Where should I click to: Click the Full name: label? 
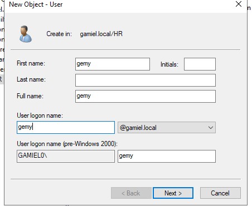[x=30, y=96]
